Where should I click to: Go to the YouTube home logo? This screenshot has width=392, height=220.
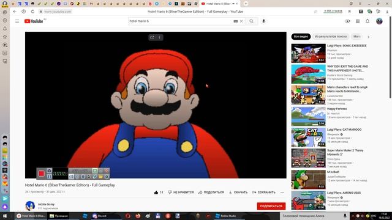(x=34, y=21)
